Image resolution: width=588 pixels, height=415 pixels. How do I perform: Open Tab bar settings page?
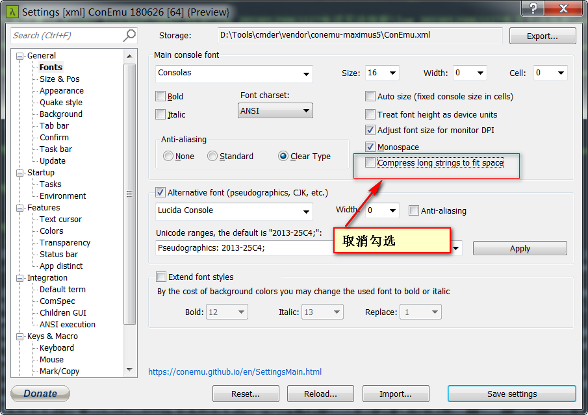[x=54, y=125]
